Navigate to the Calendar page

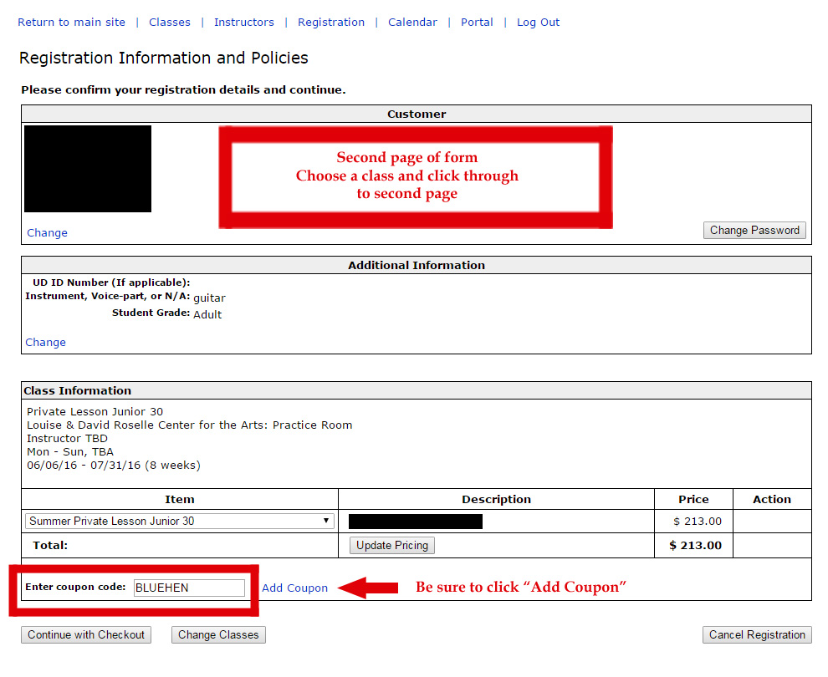pos(412,23)
